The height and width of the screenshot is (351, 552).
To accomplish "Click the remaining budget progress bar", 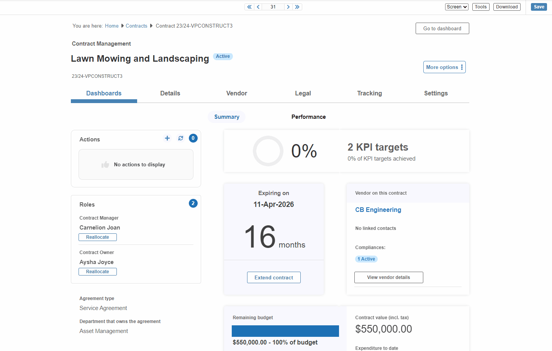I will pos(285,331).
